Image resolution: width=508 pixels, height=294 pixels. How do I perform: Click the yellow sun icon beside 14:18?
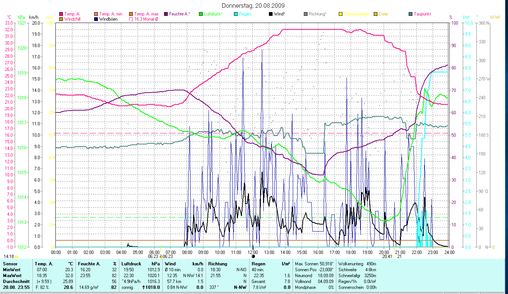17,256
